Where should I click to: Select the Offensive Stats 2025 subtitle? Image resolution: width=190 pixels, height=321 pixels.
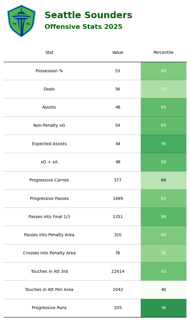(x=83, y=27)
